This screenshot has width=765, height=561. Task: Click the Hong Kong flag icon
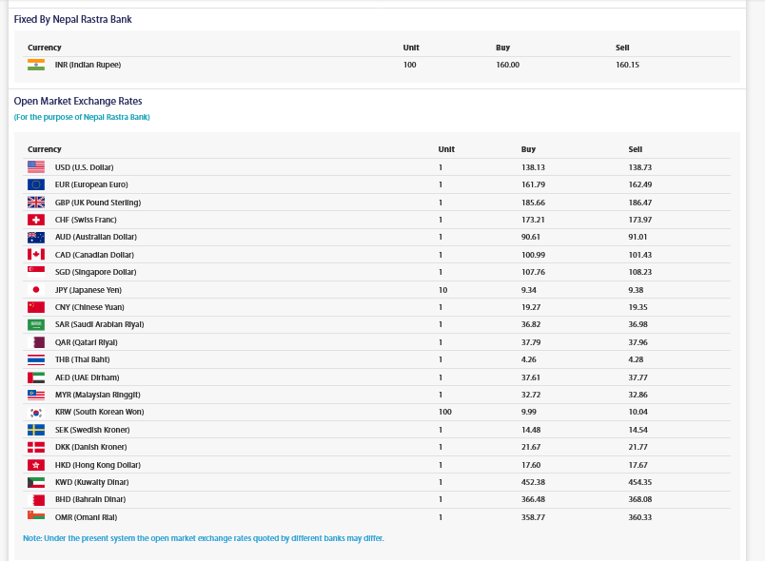coord(36,465)
